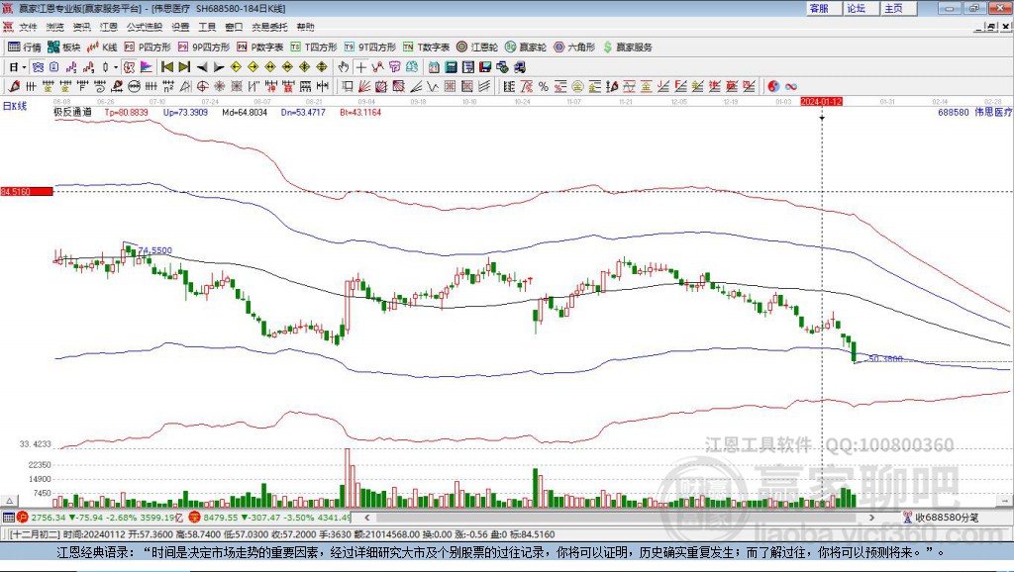Screen dimensions: 1014x572
Task: Click the 日K线 chart label
Action: tap(15, 106)
